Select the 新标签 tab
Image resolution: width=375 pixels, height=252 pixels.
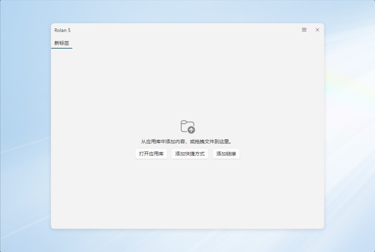[x=62, y=43]
